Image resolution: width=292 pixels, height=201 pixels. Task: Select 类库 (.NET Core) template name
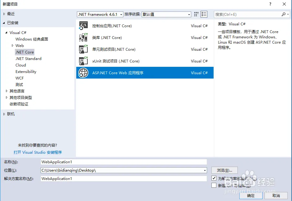[107, 37]
